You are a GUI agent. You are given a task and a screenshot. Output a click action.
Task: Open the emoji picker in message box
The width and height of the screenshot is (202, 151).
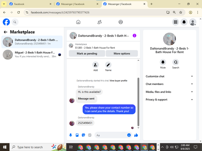pos(129,135)
